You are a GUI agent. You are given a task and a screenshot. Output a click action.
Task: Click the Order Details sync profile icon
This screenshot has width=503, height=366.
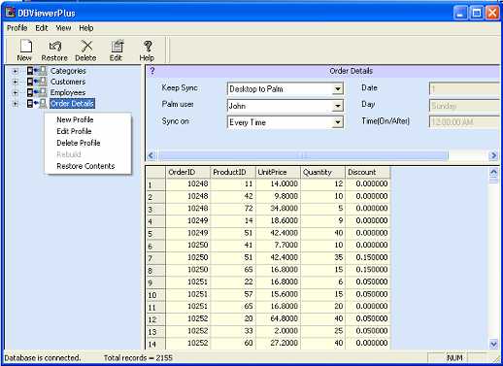(37, 104)
